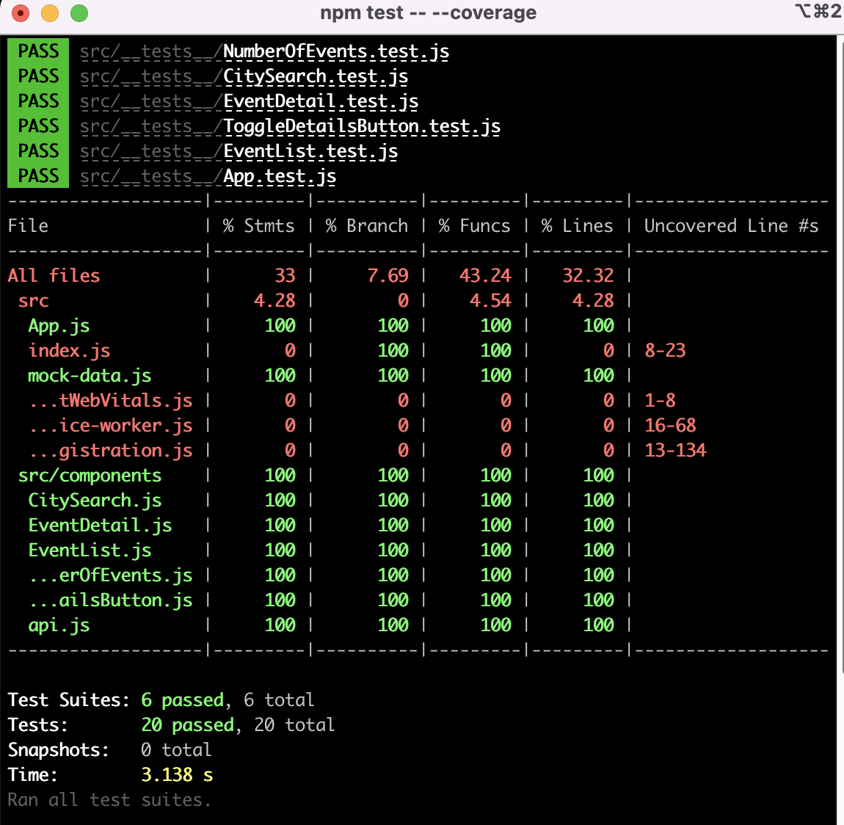Click the yellow minimize window button
The width and height of the screenshot is (844, 825).
pos(50,13)
